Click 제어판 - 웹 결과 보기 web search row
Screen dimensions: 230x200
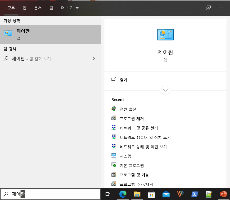(x=50, y=59)
